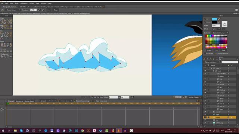
Task: Open the Select Group dropdown
Action: point(13,10)
